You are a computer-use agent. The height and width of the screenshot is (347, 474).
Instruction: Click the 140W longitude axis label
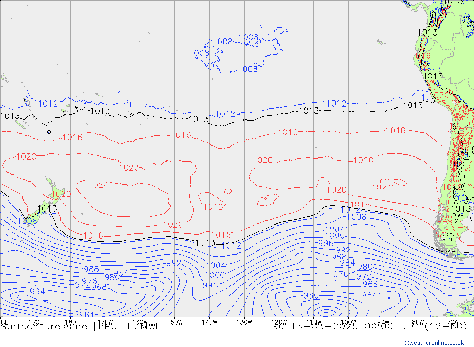point(210,322)
